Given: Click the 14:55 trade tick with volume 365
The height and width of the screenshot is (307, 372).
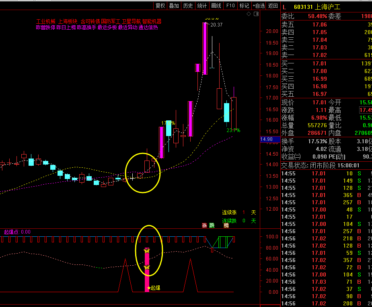Looking at the screenshot, I should click(327, 195).
